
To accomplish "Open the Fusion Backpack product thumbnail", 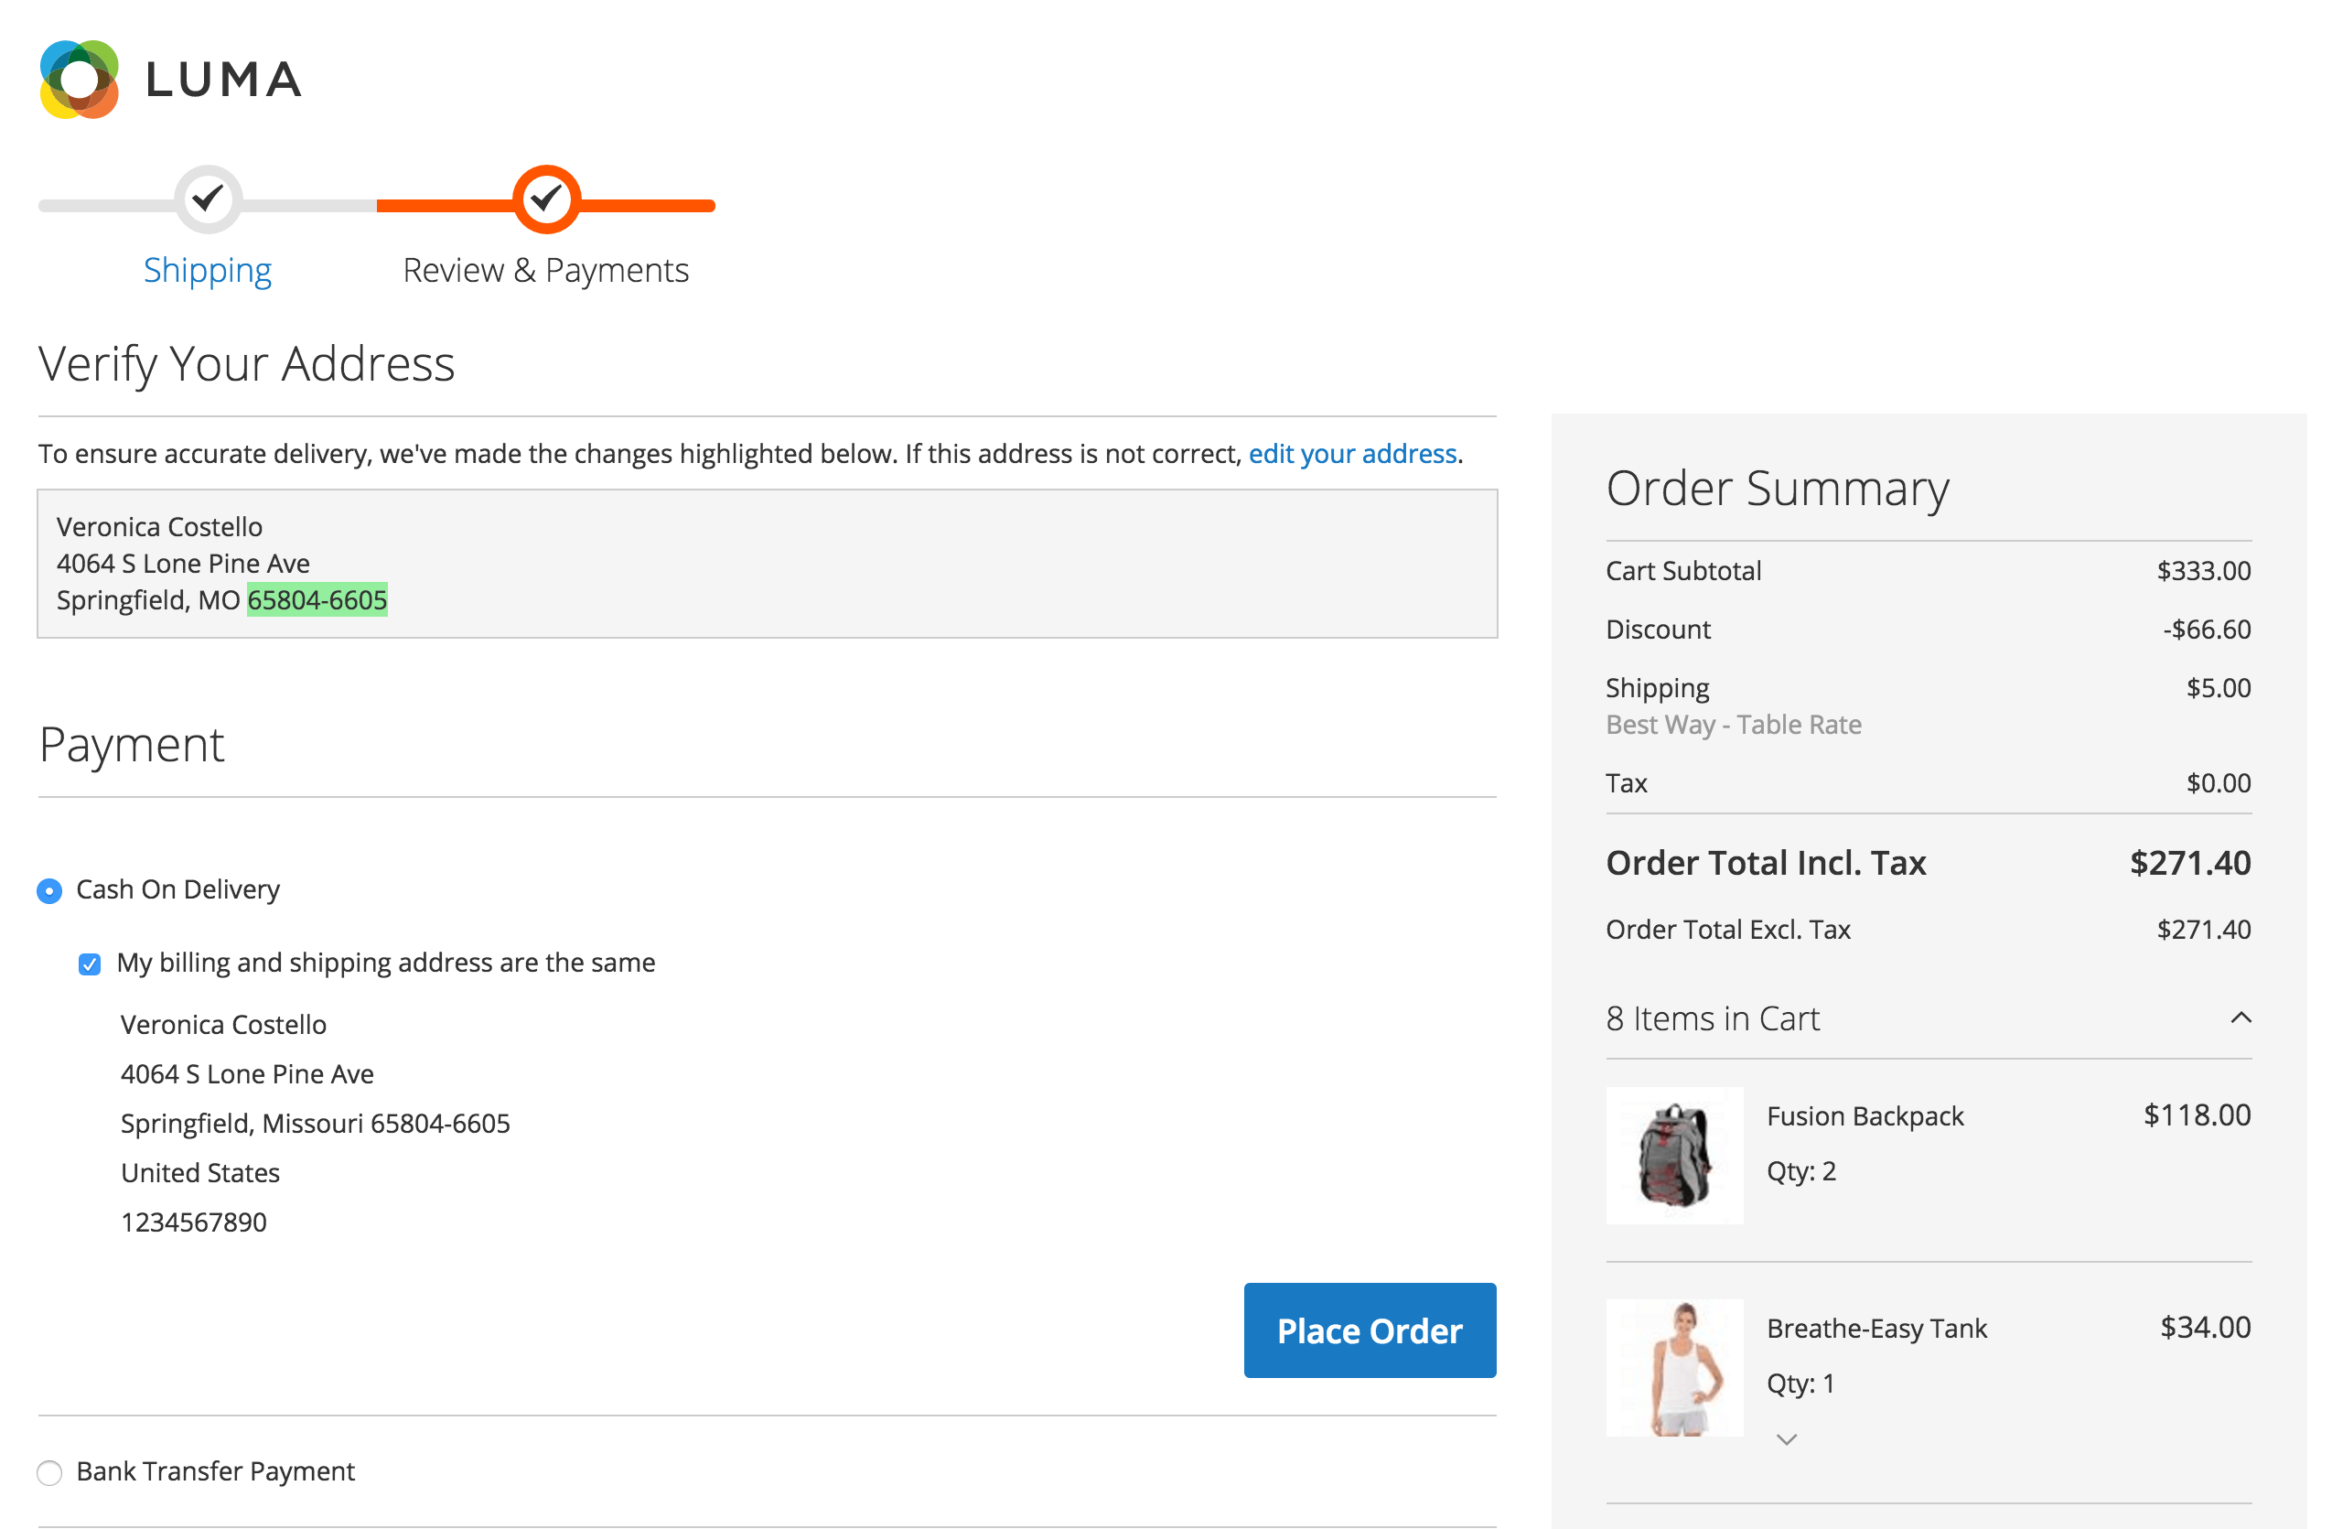I will point(1674,1156).
